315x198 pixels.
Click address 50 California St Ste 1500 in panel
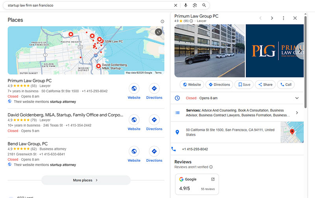[230, 132]
